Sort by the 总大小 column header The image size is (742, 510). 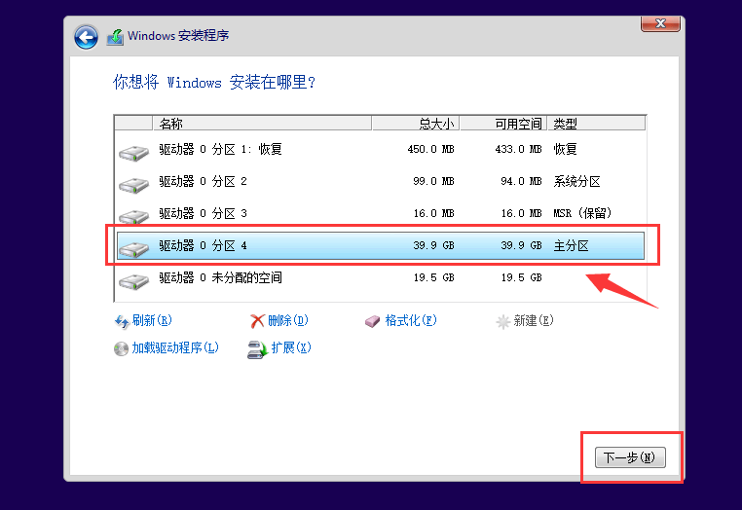point(415,124)
